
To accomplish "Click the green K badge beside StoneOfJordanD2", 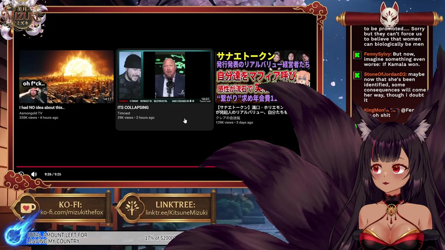I will point(357,75).
